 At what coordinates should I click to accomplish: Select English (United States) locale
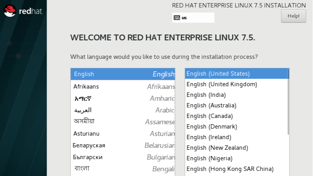click(236, 74)
